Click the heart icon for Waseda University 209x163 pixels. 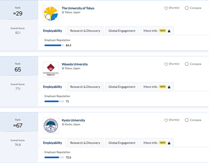166,64
